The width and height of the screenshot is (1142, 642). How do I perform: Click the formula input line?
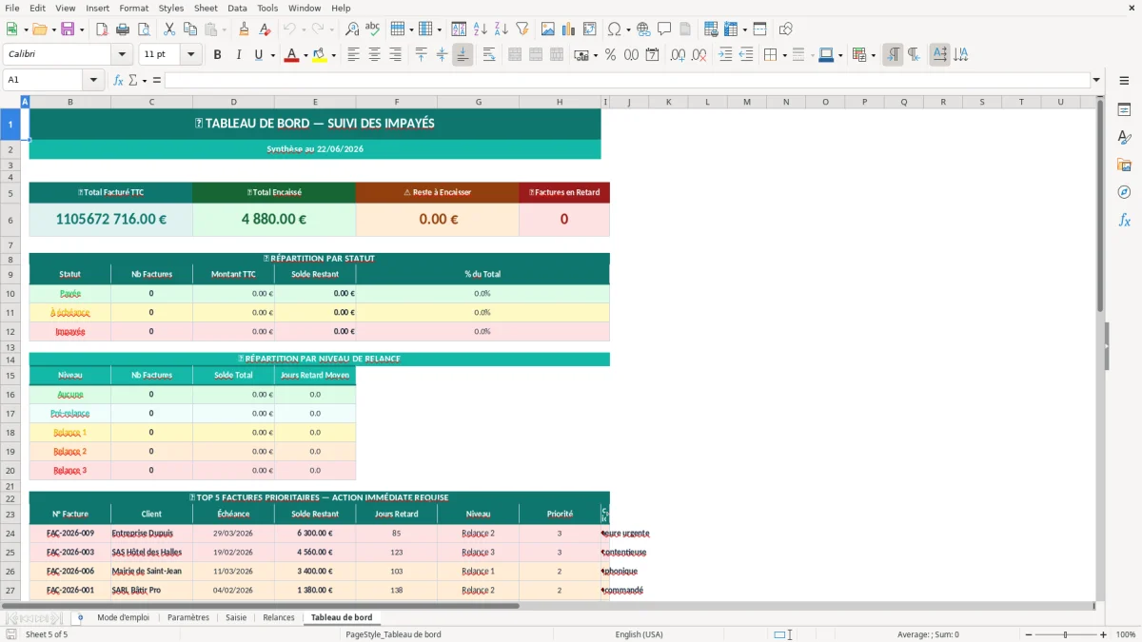pos(626,80)
